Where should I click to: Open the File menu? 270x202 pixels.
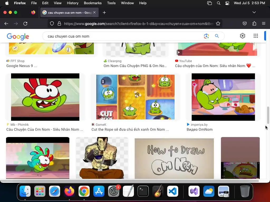(34, 3)
